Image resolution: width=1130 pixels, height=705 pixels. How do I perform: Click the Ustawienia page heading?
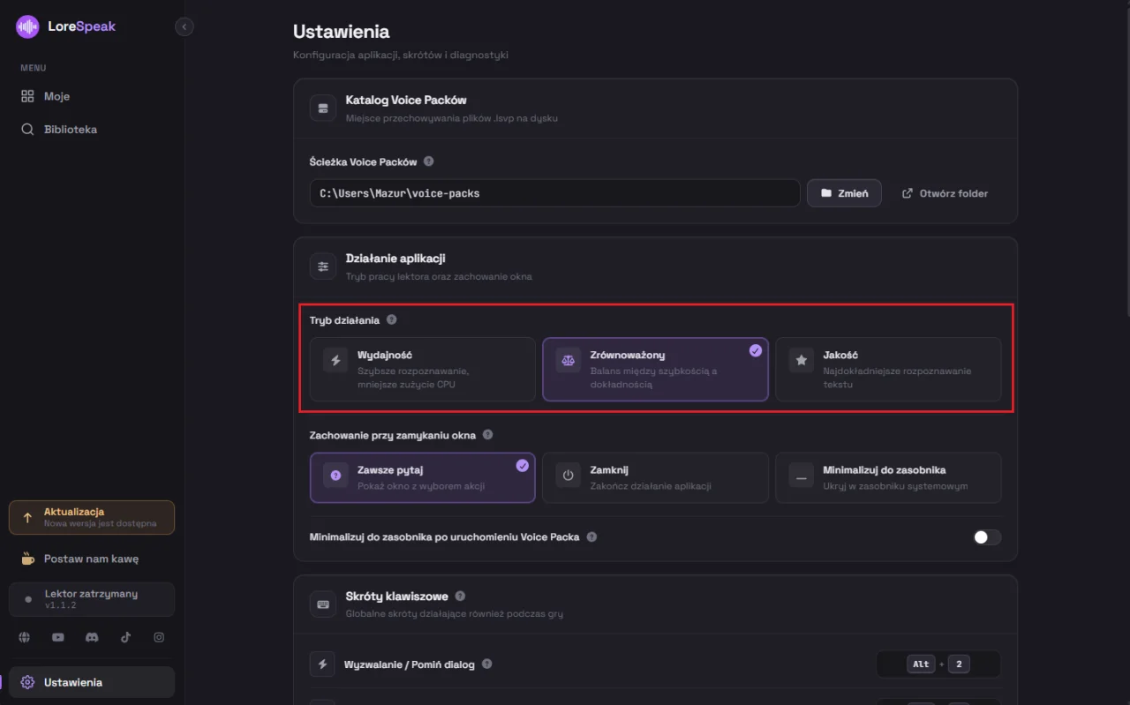pos(341,32)
